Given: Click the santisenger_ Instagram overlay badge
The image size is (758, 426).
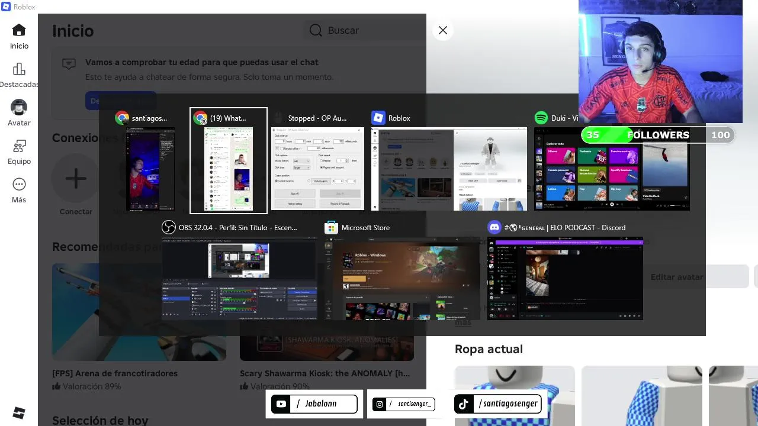Looking at the screenshot, I should [x=404, y=404].
